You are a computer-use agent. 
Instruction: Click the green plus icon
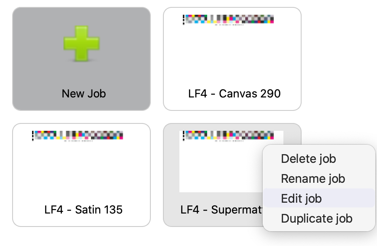click(x=81, y=43)
